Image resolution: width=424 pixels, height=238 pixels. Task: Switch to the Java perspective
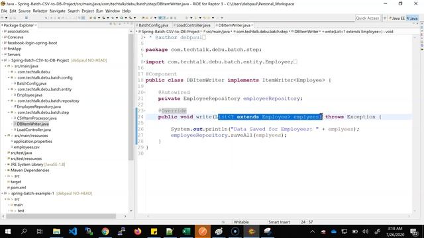point(412,19)
